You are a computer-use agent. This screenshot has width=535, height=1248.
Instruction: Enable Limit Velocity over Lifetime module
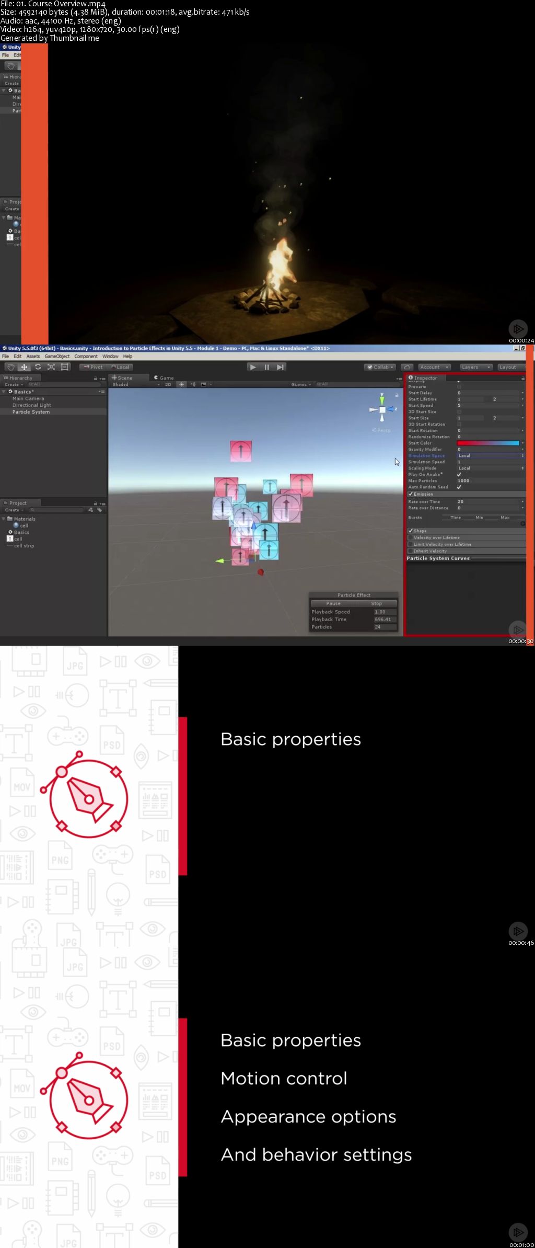coord(411,544)
